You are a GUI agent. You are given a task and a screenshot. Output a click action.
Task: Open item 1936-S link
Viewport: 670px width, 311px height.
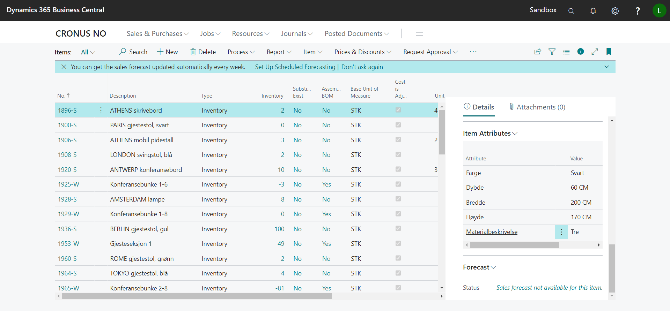click(x=67, y=229)
